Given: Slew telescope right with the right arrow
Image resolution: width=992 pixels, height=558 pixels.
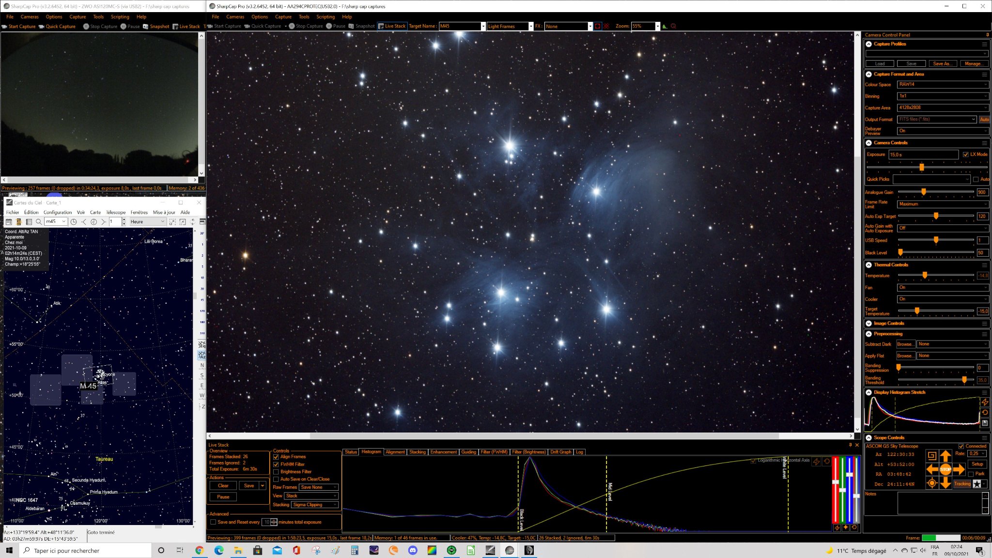Looking at the screenshot, I should point(959,469).
